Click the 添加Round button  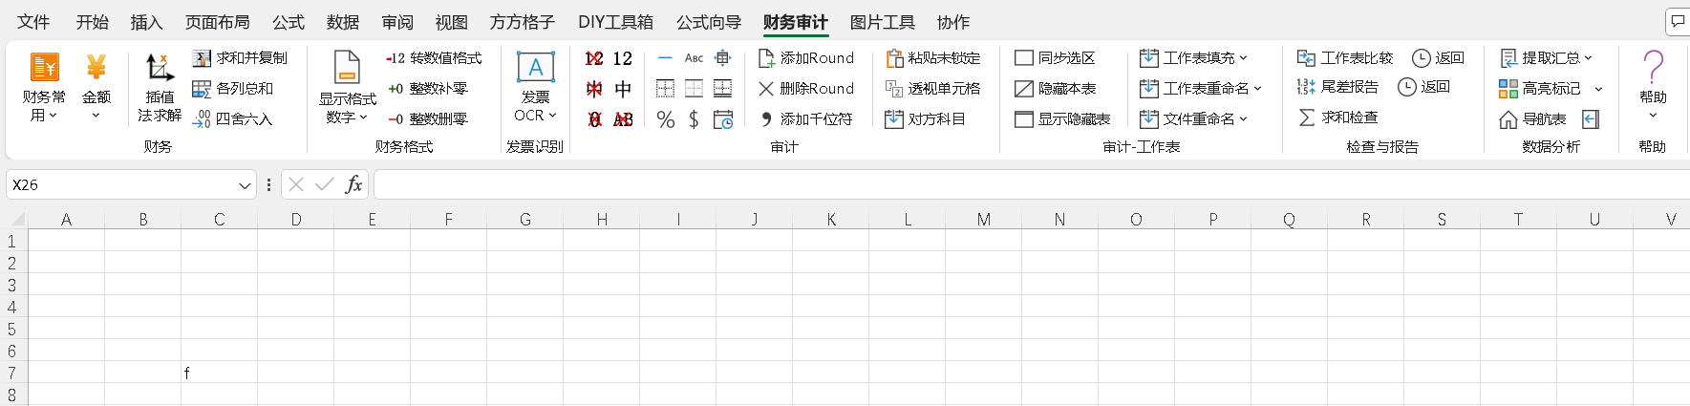[805, 58]
